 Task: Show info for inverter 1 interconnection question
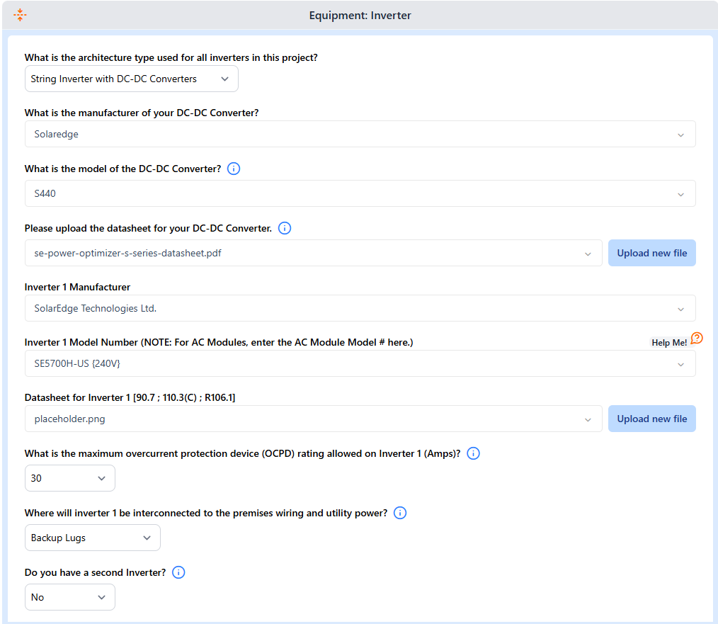(400, 513)
